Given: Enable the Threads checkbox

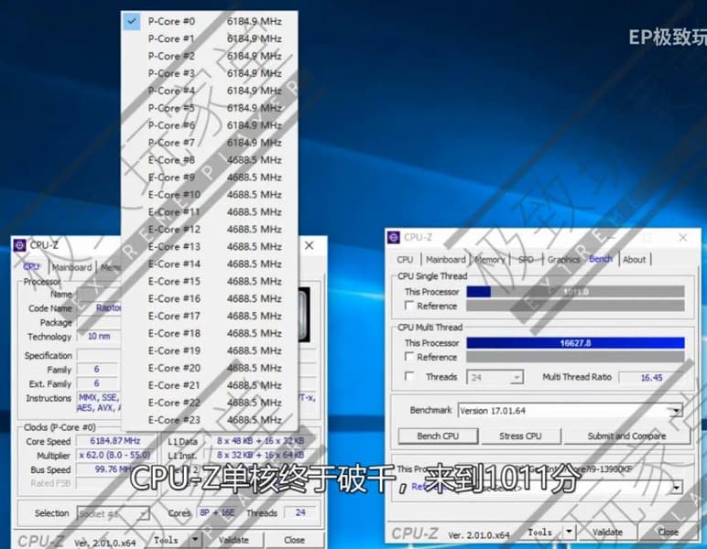Looking at the screenshot, I should pos(409,376).
